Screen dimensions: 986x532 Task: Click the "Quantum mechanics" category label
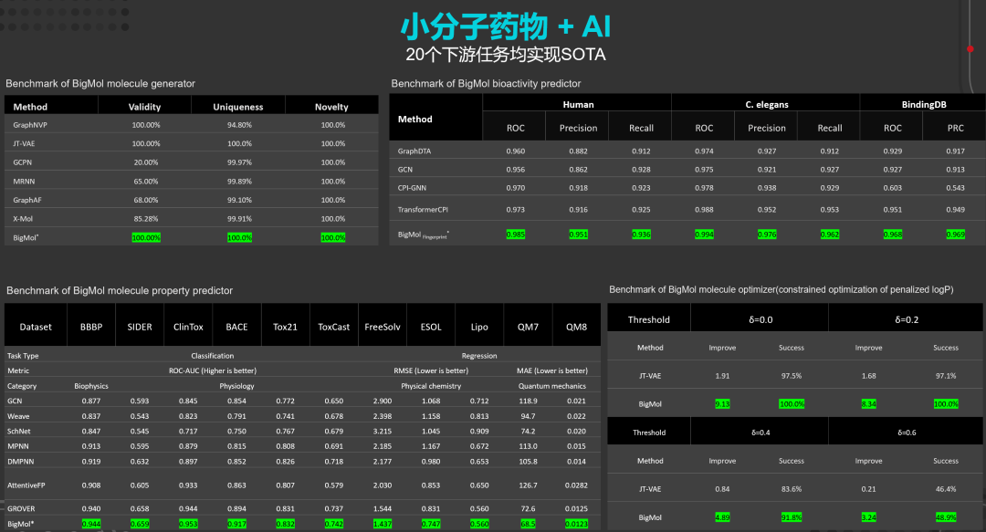552,386
